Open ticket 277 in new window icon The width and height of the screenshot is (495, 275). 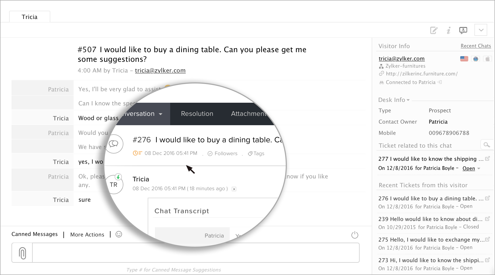pos(488,159)
